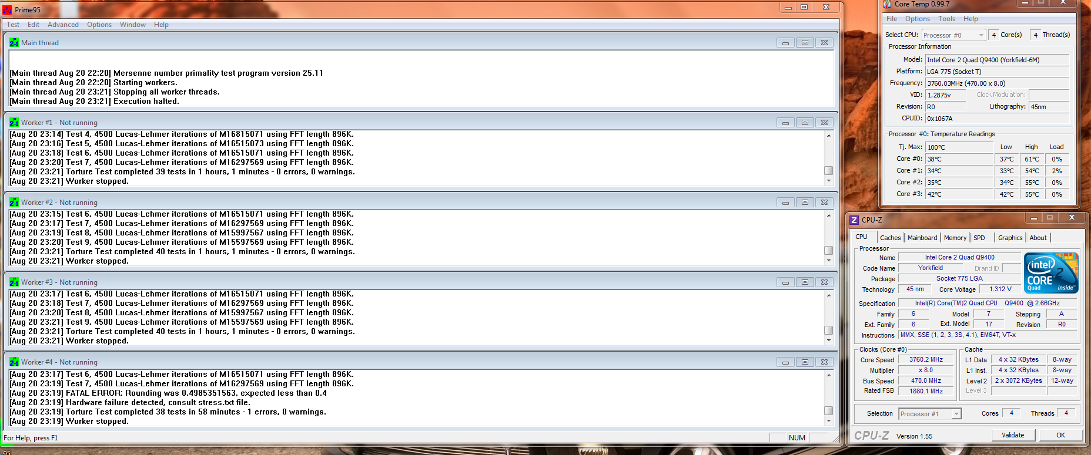Minimize the Worker #3 child window

[785, 282]
